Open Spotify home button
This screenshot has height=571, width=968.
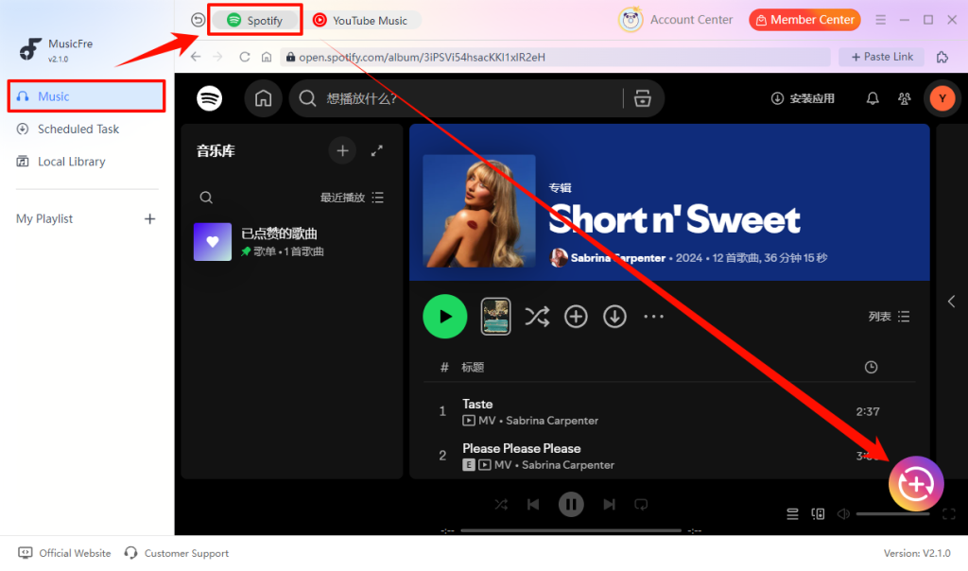[263, 98]
